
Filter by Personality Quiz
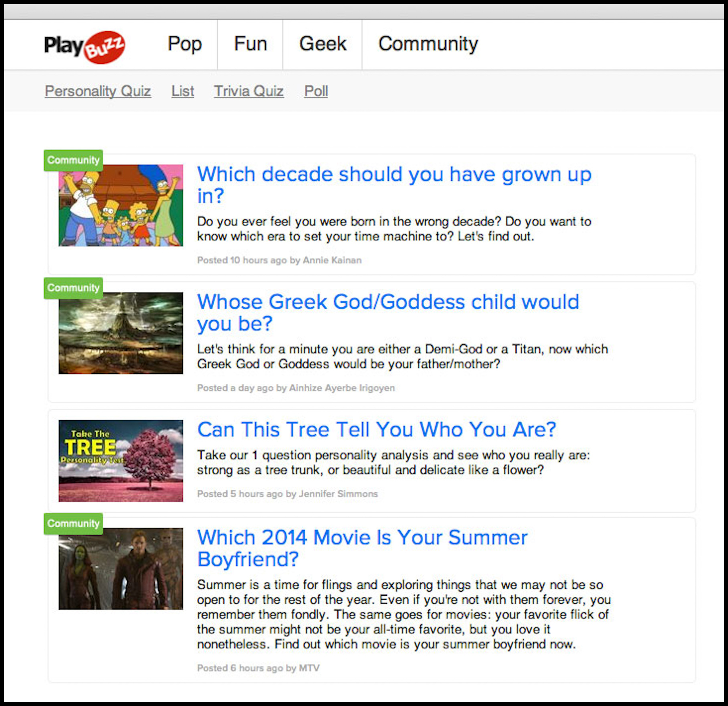[98, 91]
